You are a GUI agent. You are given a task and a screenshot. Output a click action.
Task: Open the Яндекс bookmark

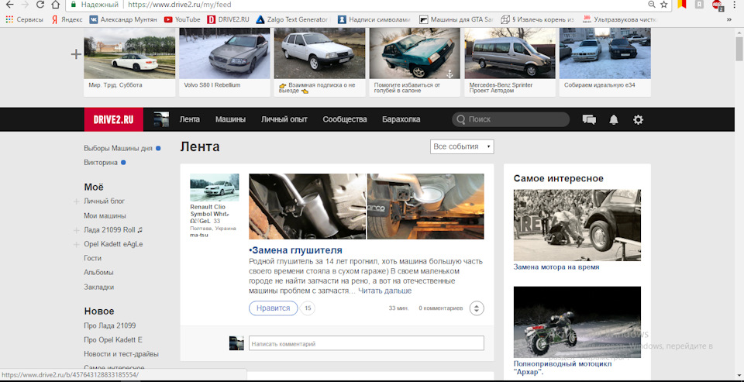pyautogui.click(x=67, y=19)
